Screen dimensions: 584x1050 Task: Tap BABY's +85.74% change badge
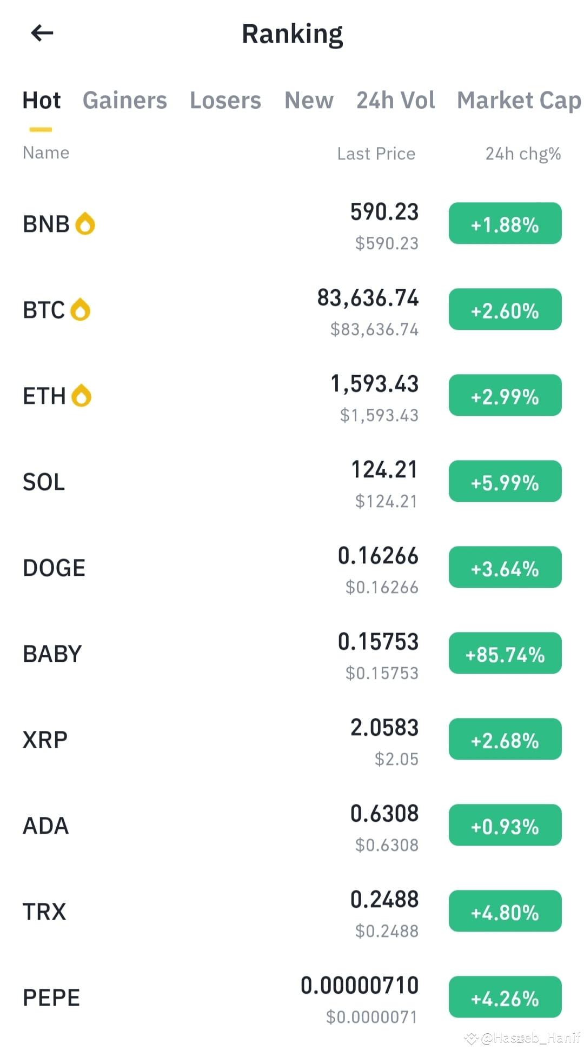pos(505,653)
